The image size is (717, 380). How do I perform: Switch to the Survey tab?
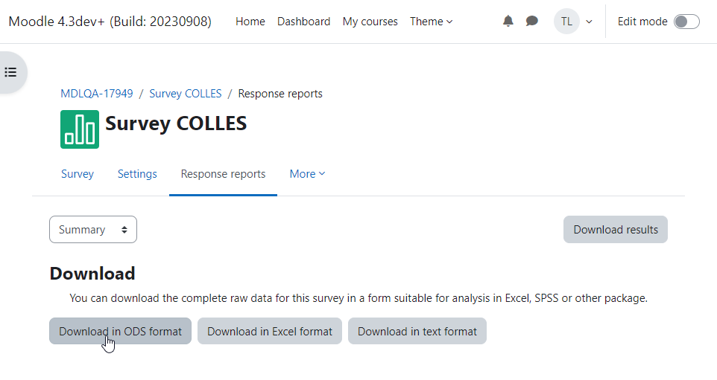coord(78,174)
